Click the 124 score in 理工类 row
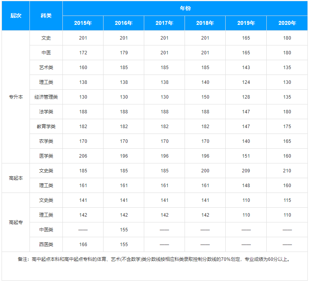The width and height of the screenshot is (309, 283). (x=246, y=82)
